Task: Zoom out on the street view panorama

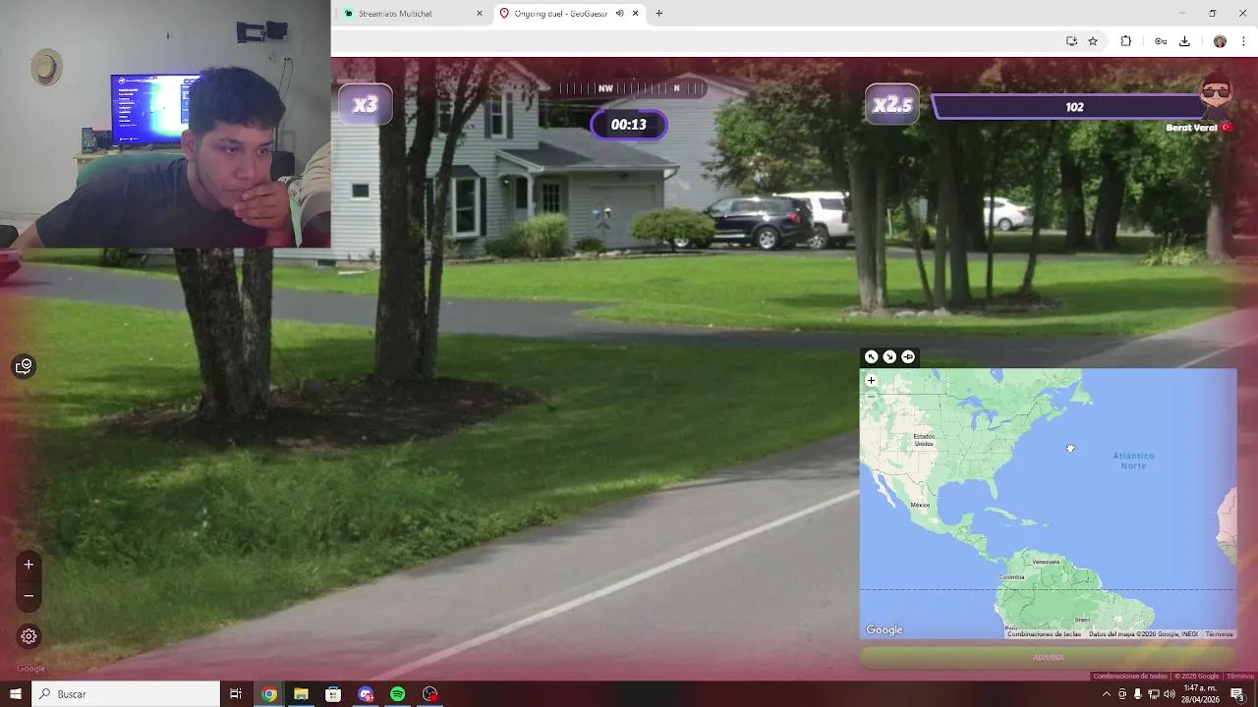Action: [29, 596]
